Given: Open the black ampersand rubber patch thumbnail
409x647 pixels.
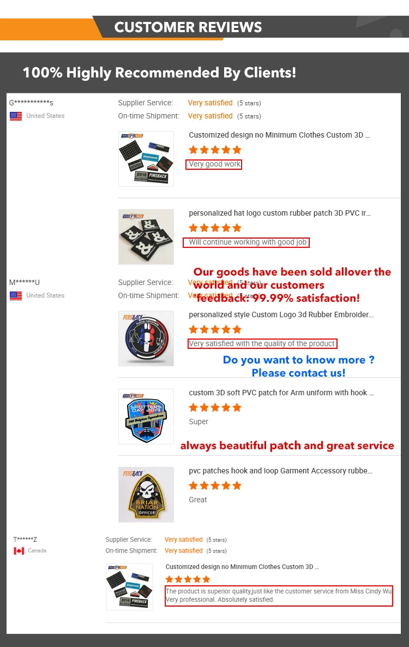Looking at the screenshot, I should tap(146, 237).
